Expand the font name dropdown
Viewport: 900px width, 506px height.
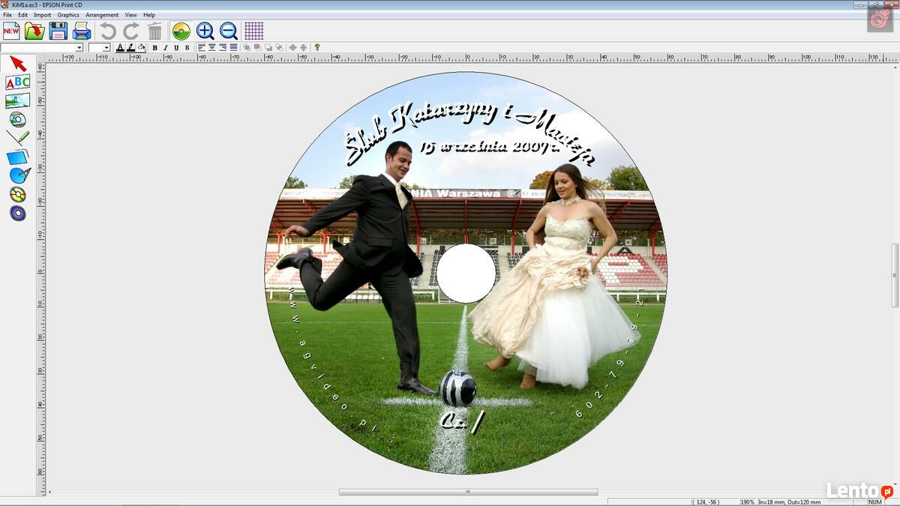point(79,48)
